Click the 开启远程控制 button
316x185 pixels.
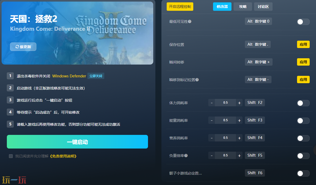pyautogui.click(x=180, y=7)
